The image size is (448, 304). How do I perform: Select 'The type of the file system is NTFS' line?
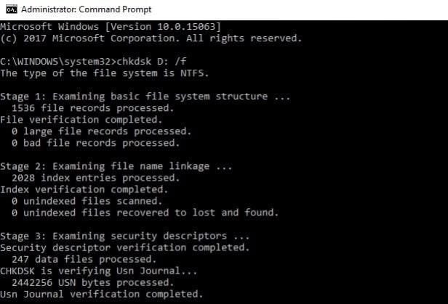[x=105, y=73]
